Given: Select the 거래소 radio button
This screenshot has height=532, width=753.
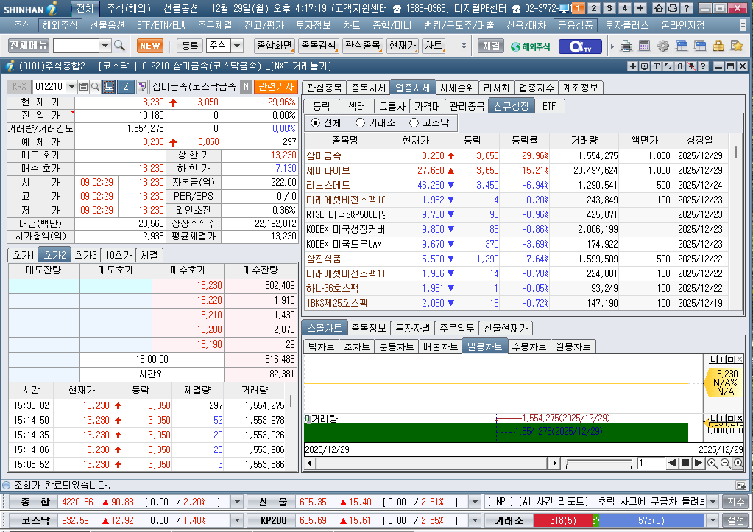Looking at the screenshot, I should (x=360, y=123).
